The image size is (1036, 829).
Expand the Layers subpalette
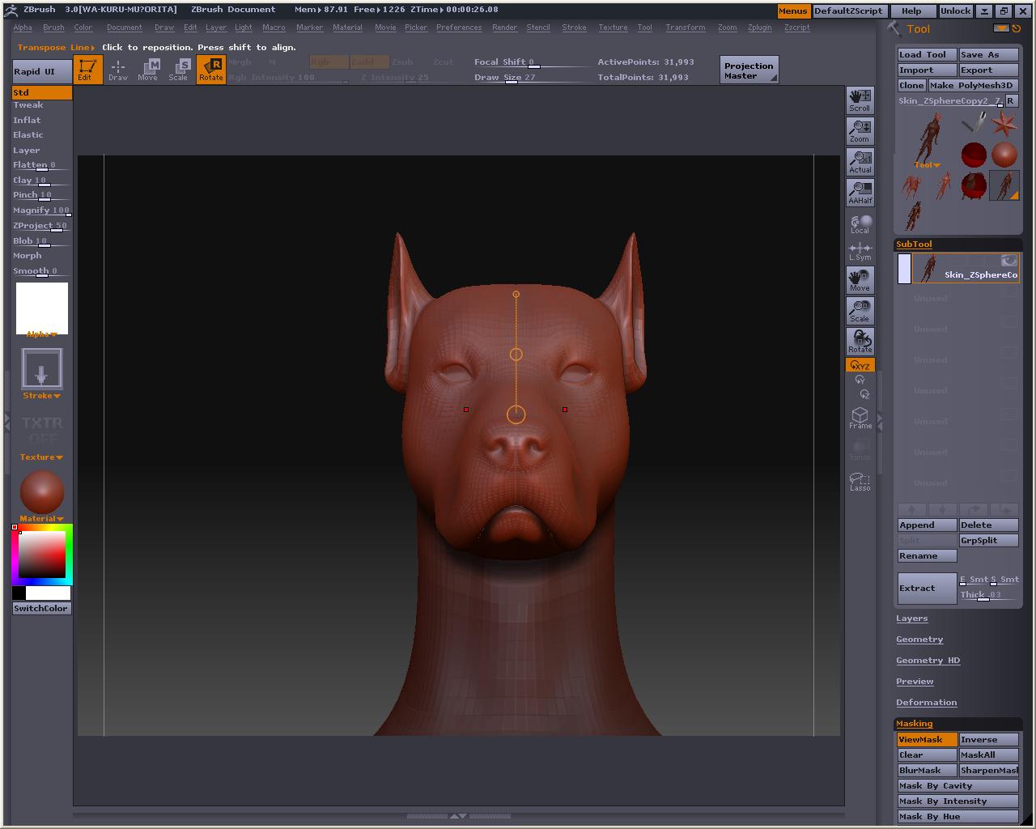pos(911,619)
